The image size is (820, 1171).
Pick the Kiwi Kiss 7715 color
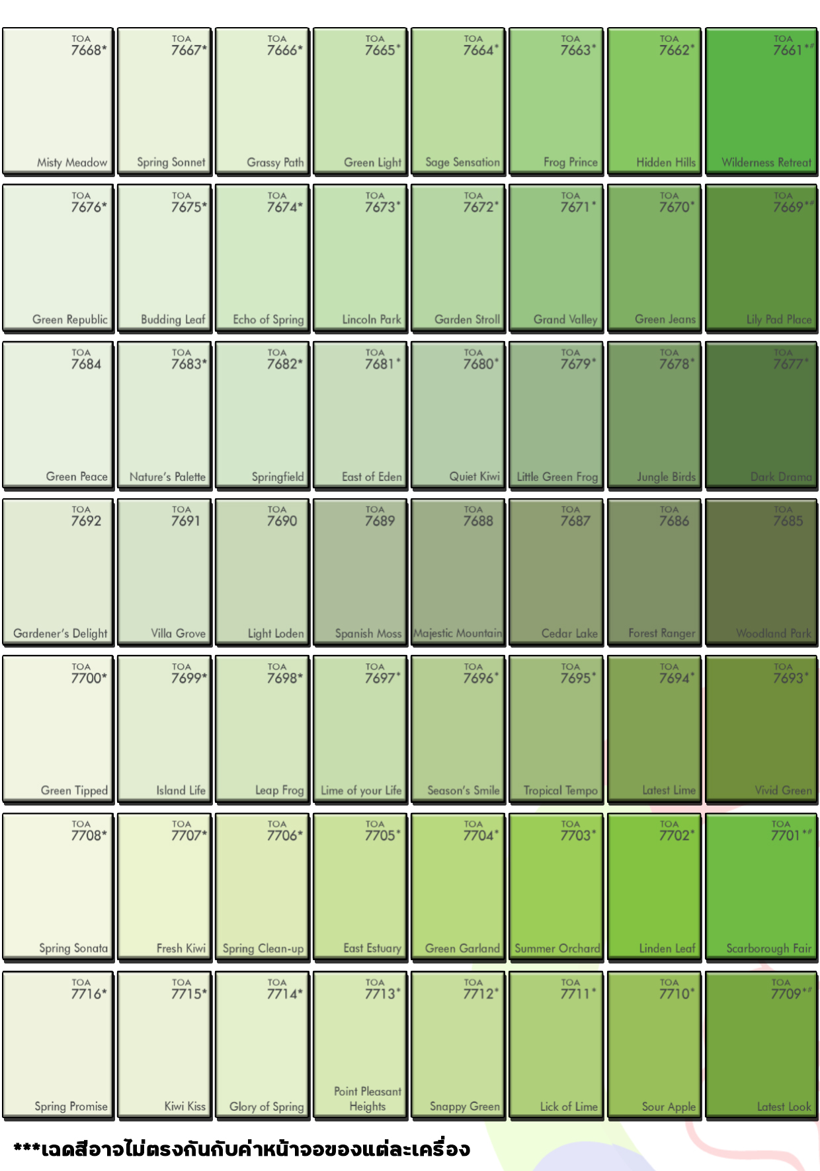coord(164,1045)
